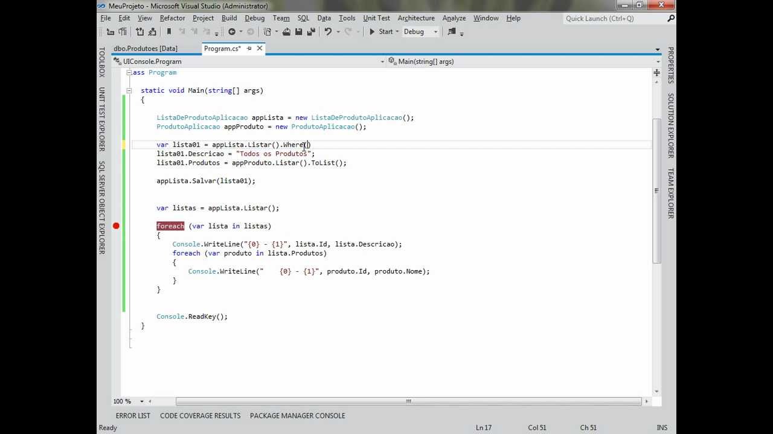
Task: Collapse the class Program outlining box
Action: [129, 72]
